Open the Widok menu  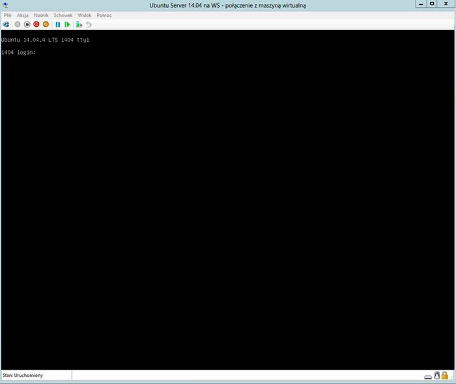click(x=84, y=15)
